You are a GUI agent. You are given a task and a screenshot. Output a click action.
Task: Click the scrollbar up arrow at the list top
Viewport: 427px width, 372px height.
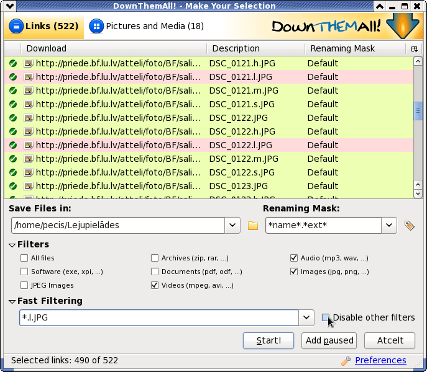(x=418, y=61)
